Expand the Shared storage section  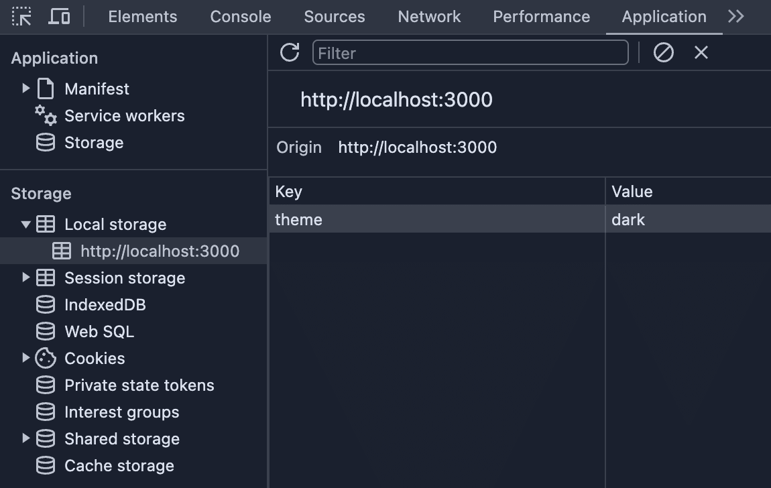pyautogui.click(x=26, y=438)
